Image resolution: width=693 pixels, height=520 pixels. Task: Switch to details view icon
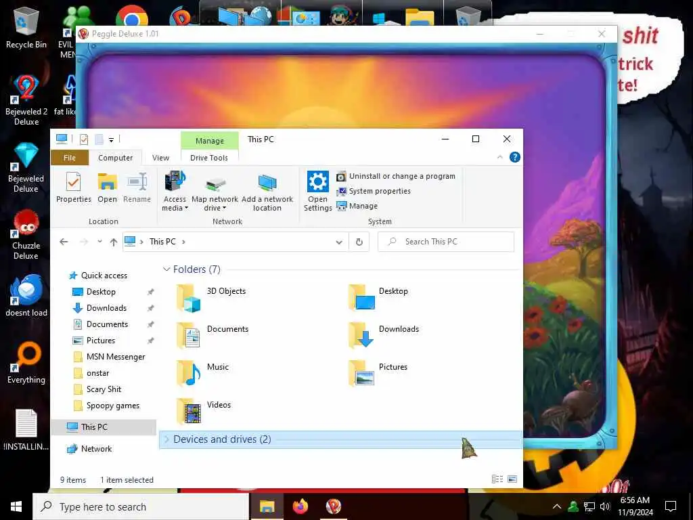(x=497, y=479)
